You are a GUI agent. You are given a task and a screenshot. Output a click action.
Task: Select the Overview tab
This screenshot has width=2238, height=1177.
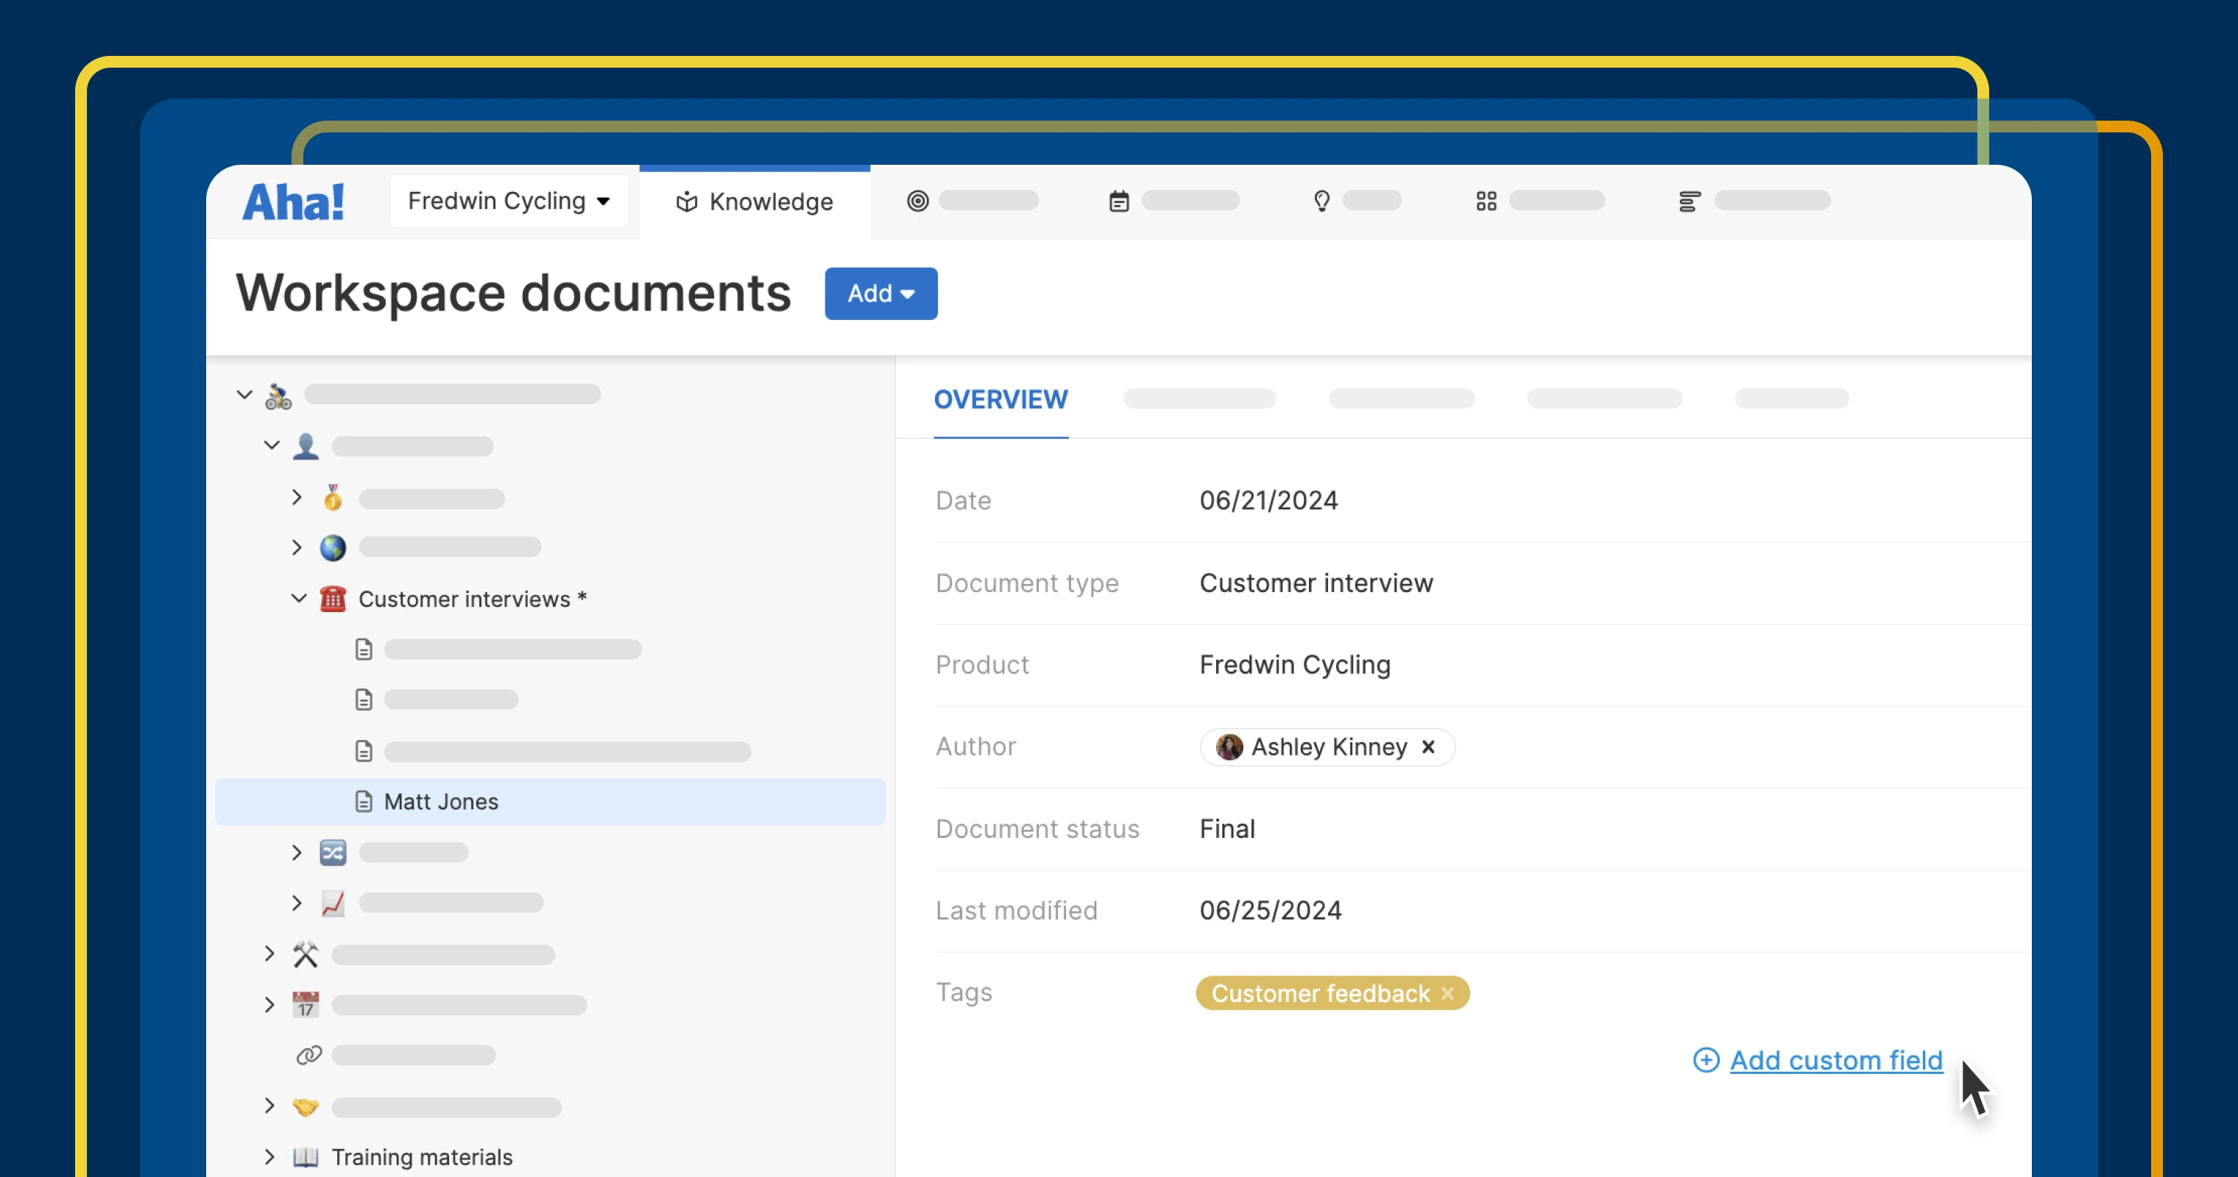click(x=1001, y=399)
